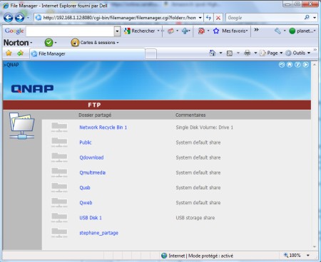Open the Qweb shared folder
The width and height of the screenshot is (321, 262).
(86, 203)
